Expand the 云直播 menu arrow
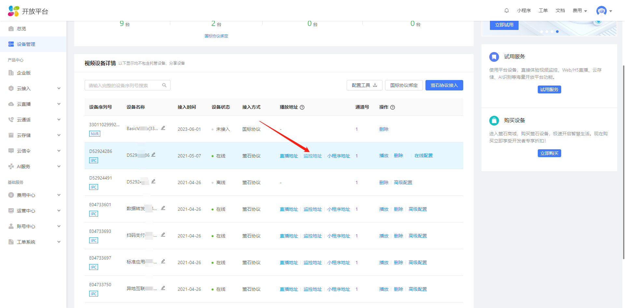Image resolution: width=625 pixels, height=308 pixels. (59, 104)
